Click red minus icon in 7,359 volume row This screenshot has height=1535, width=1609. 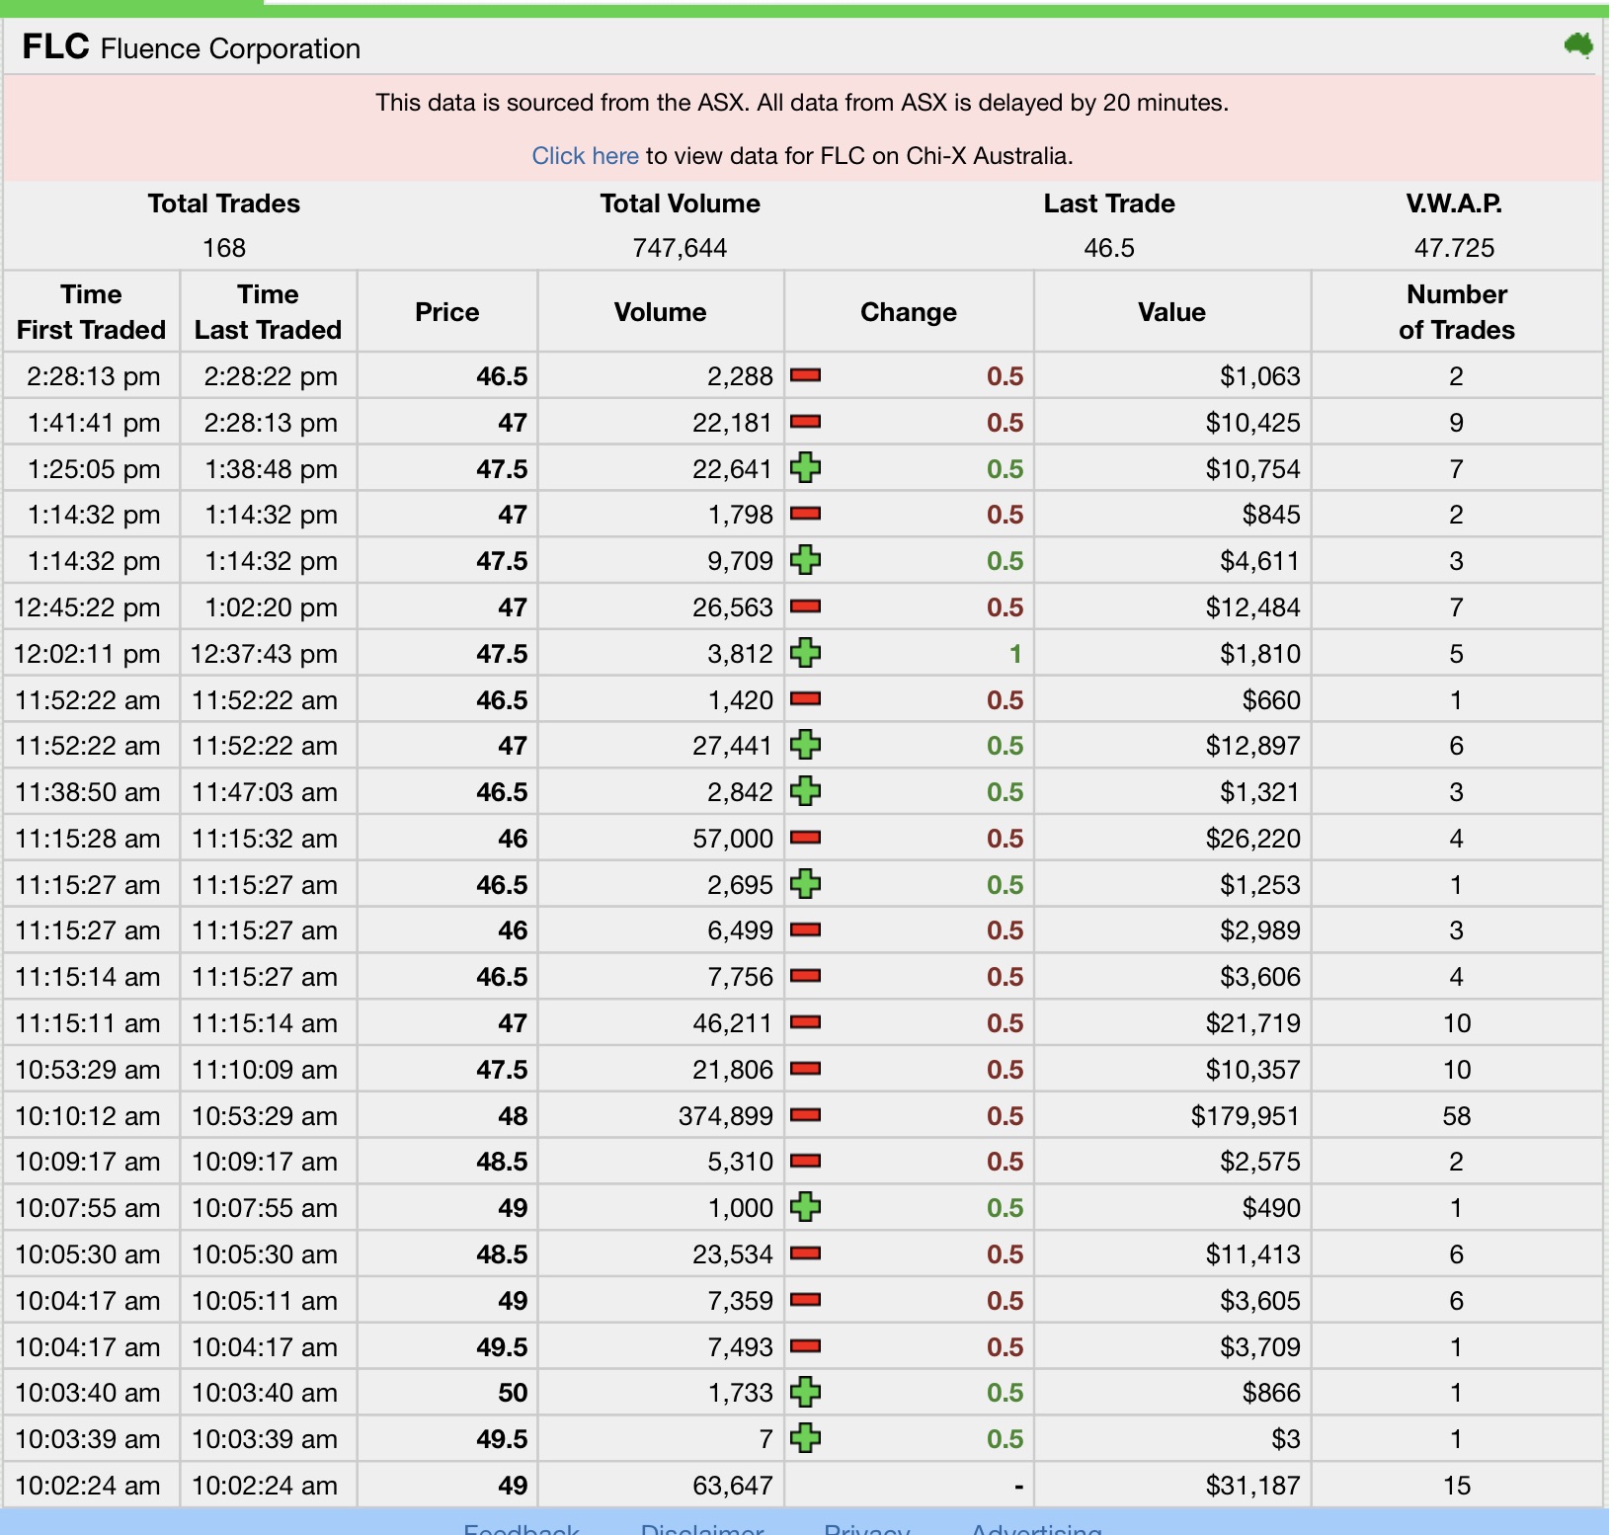806,1300
